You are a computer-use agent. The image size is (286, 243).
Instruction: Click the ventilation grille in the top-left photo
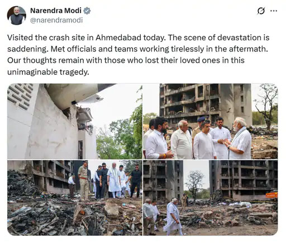pos(20,95)
